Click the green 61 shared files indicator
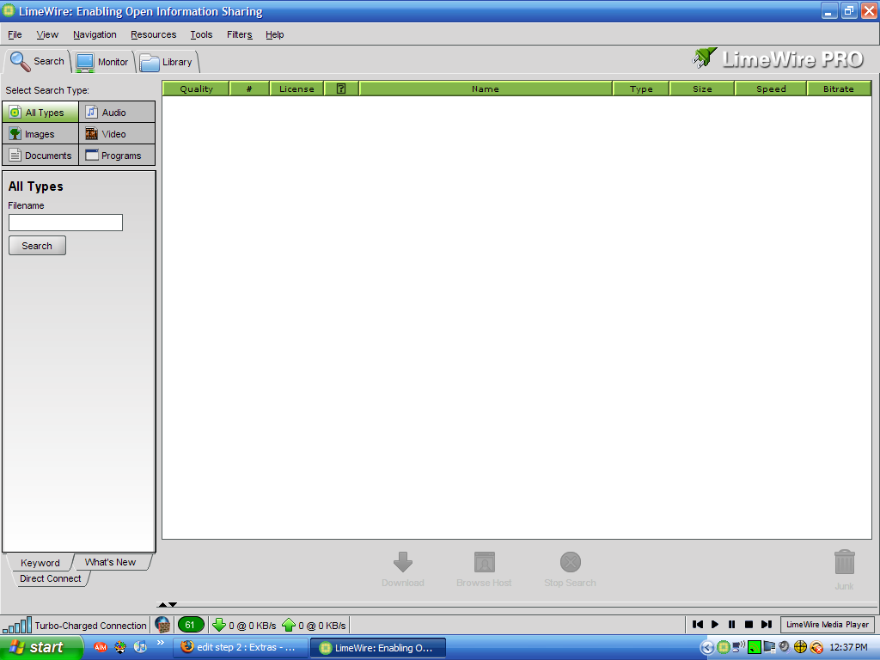 (x=190, y=625)
